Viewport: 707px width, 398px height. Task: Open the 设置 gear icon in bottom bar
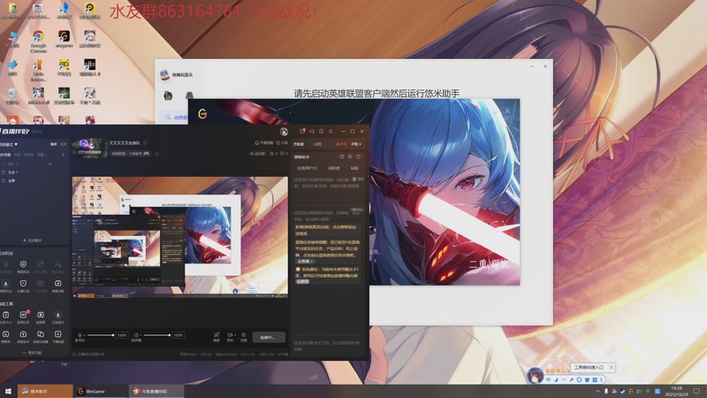pyautogui.click(x=244, y=335)
